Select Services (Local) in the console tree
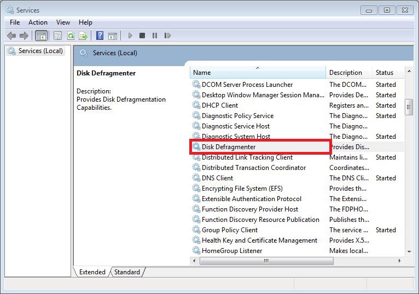Screen dimensions: 419x294 pyautogui.click(x=35, y=51)
